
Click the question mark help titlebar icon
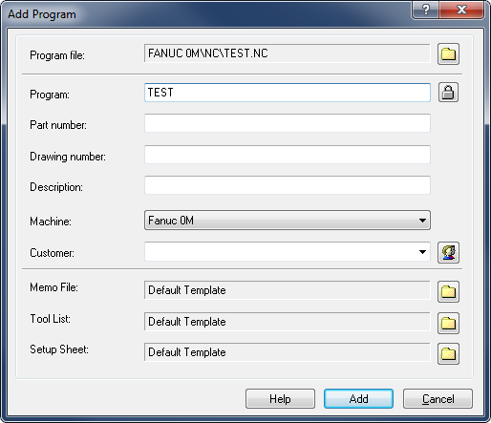pyautogui.click(x=425, y=10)
